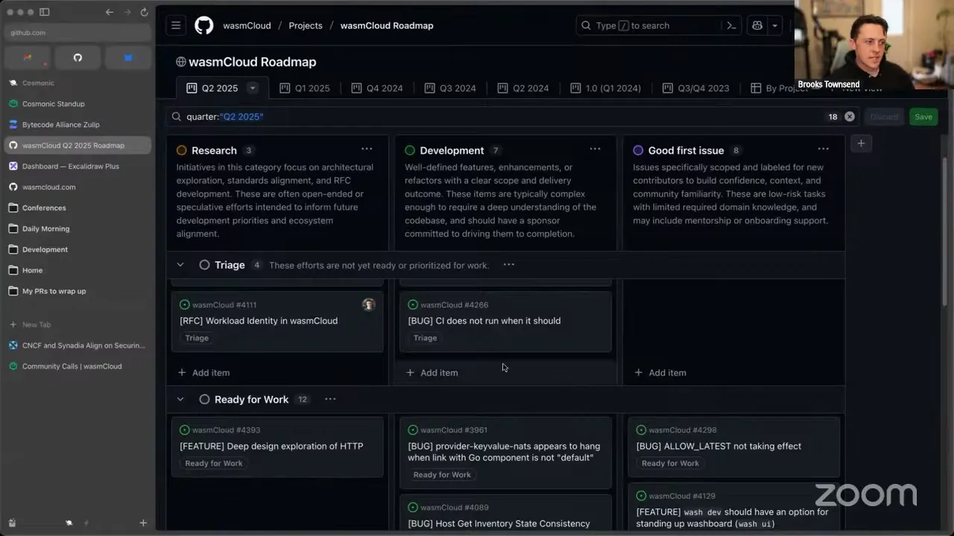The width and height of the screenshot is (954, 536).
Task: Expand My PRs to wrap up folder
Action: coord(78,291)
